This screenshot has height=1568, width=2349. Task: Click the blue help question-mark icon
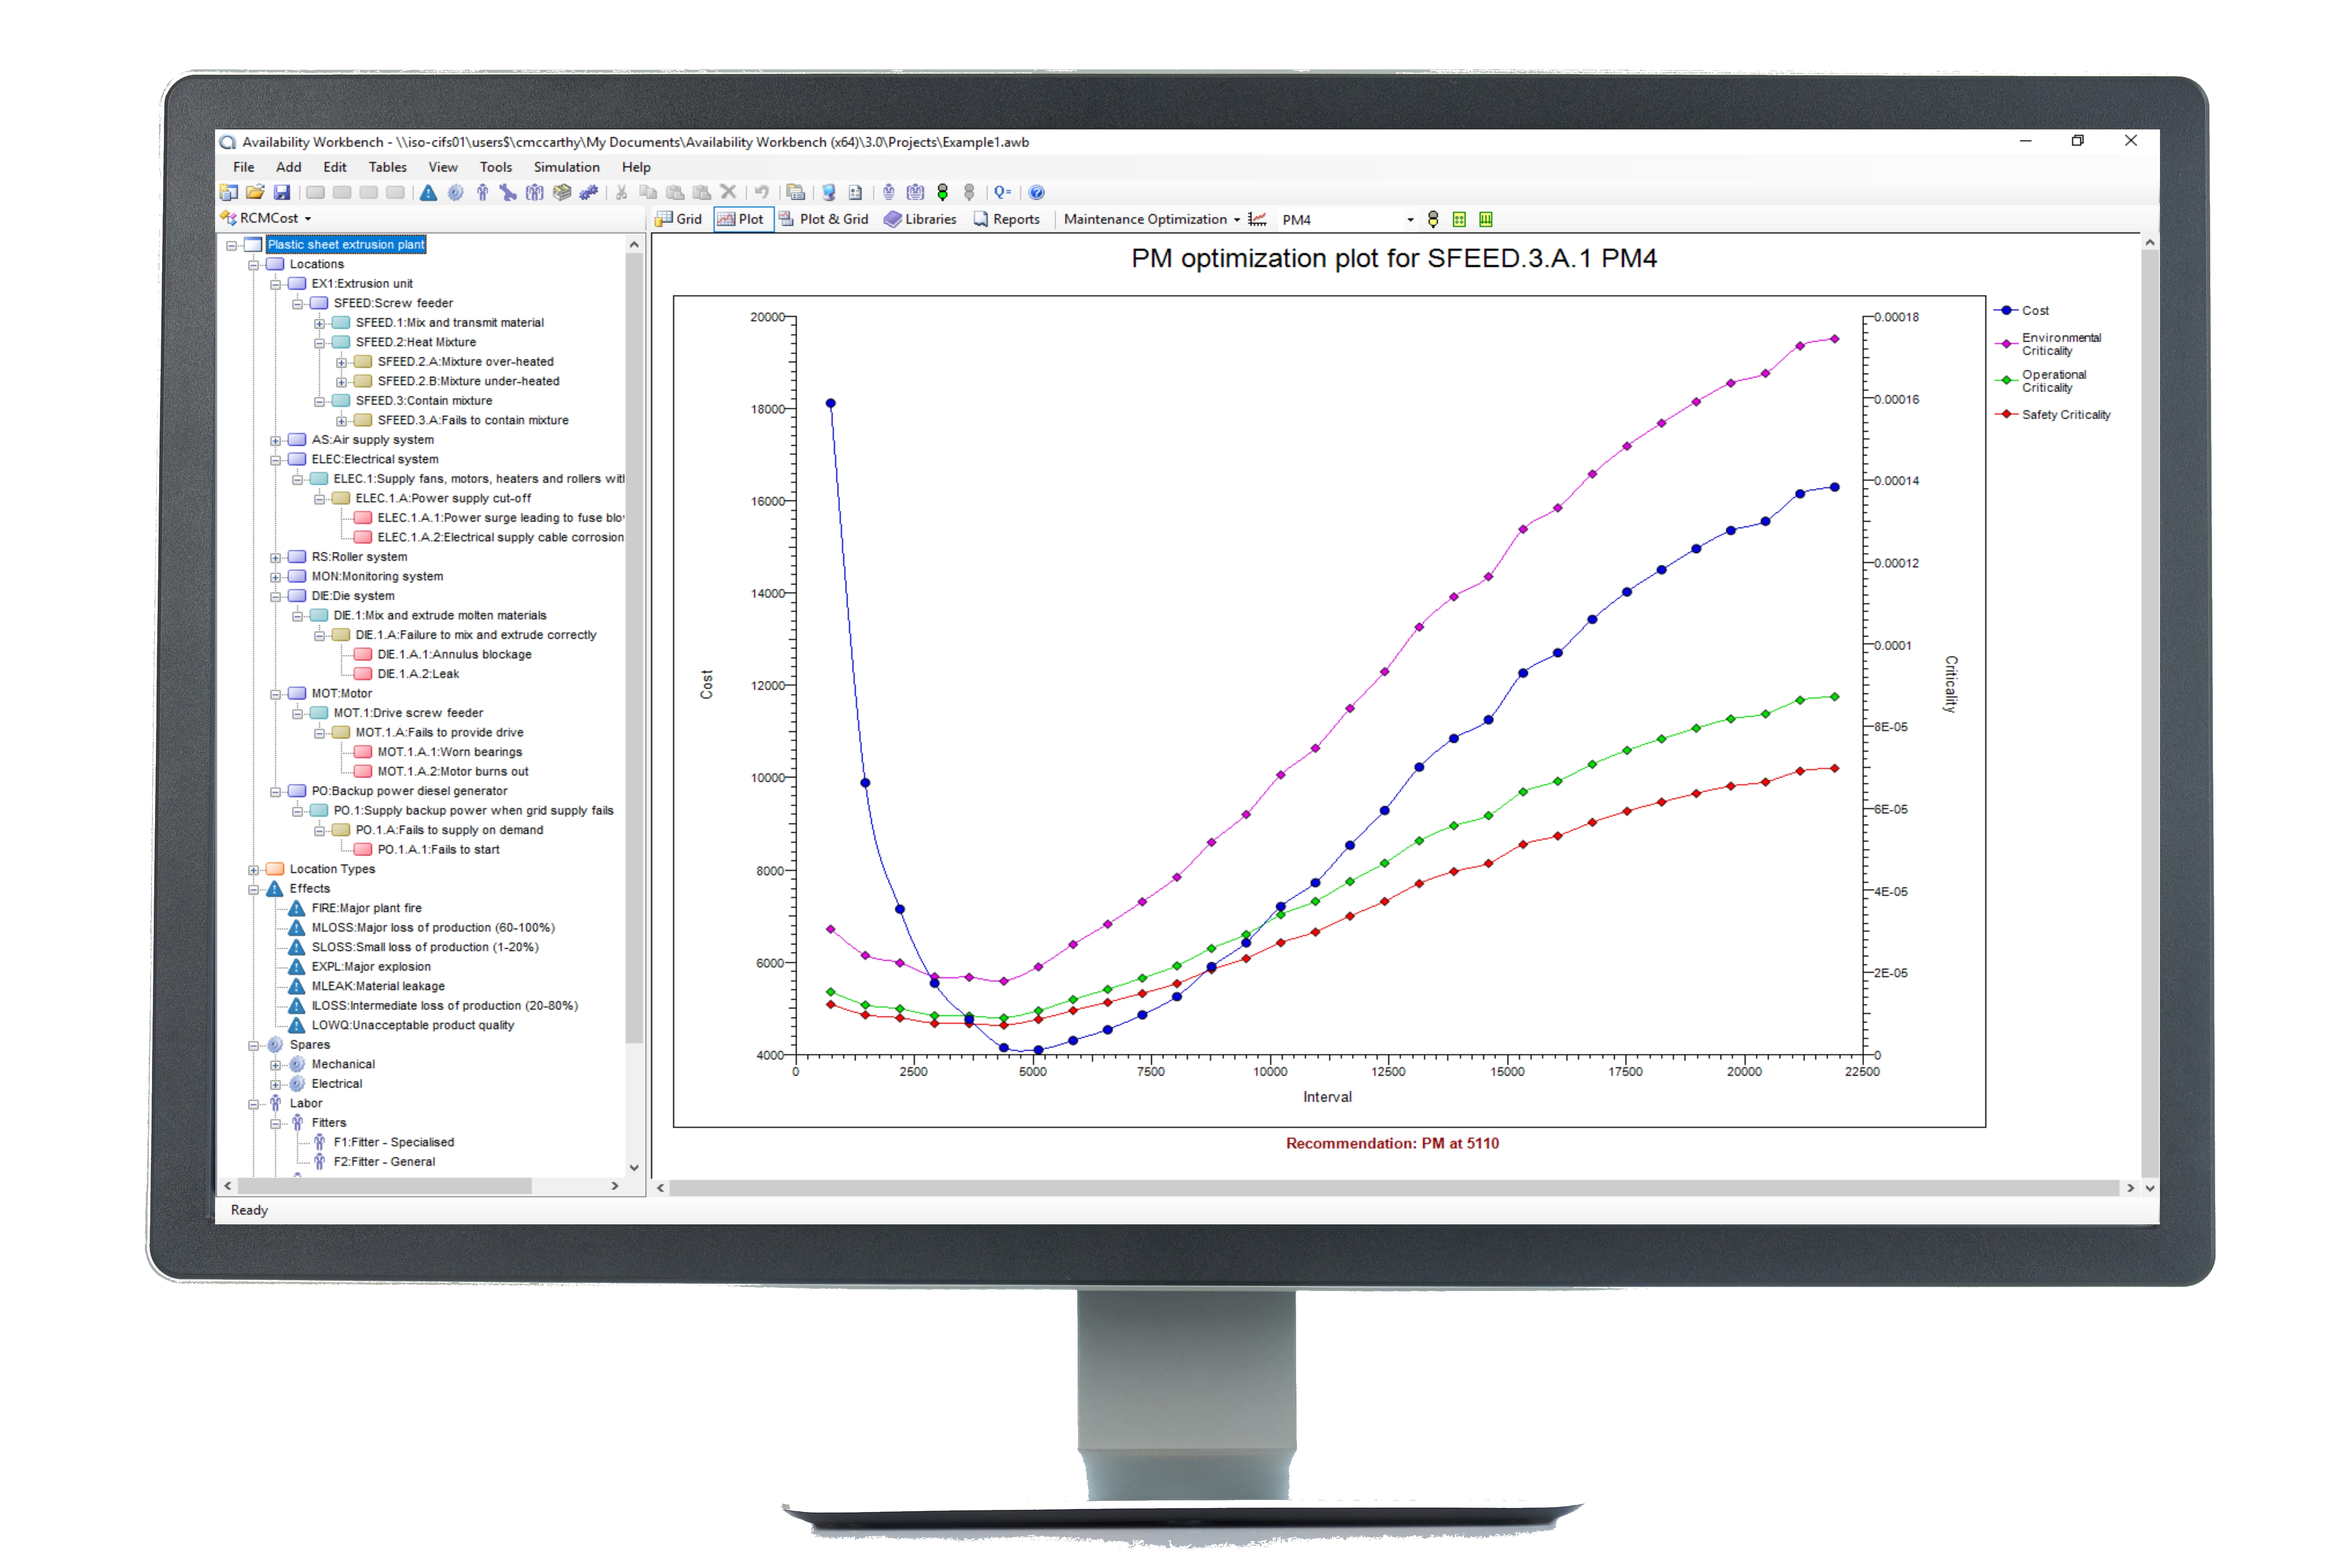pyautogui.click(x=1036, y=192)
